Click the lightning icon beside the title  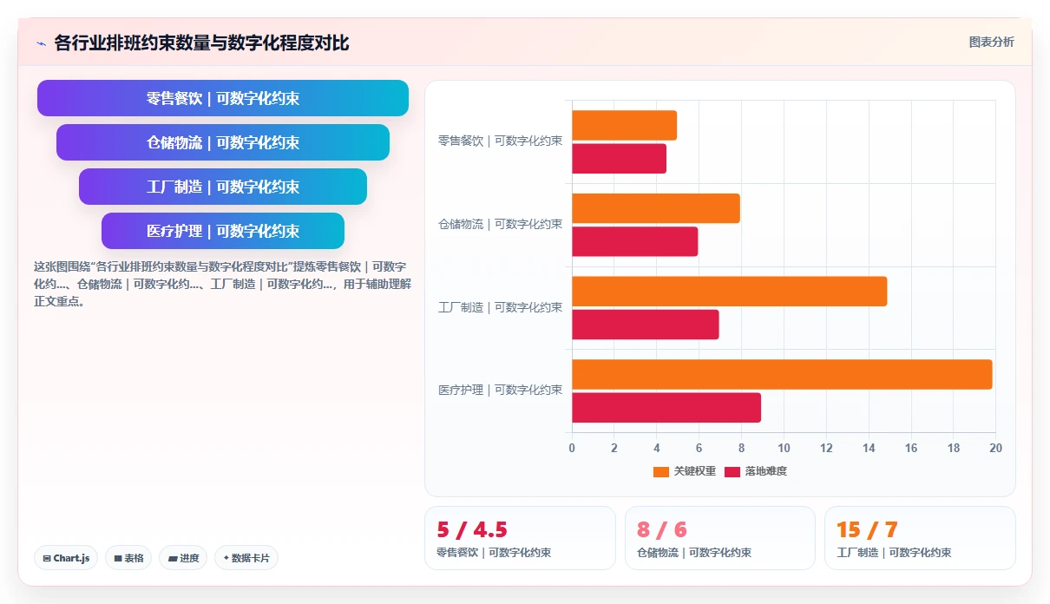(42, 43)
